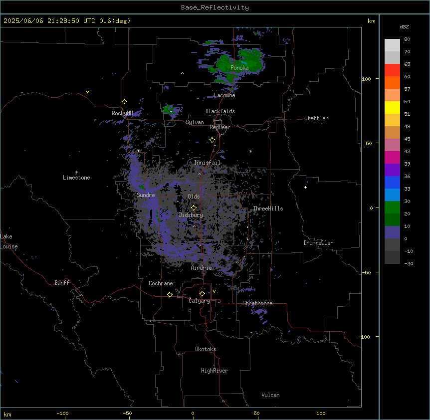Choose the slate purple 0-10 dBZ swatch
This screenshot has width=430, height=420.
pos(392,232)
